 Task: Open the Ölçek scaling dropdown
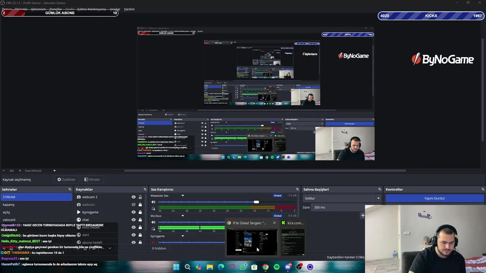54,171
